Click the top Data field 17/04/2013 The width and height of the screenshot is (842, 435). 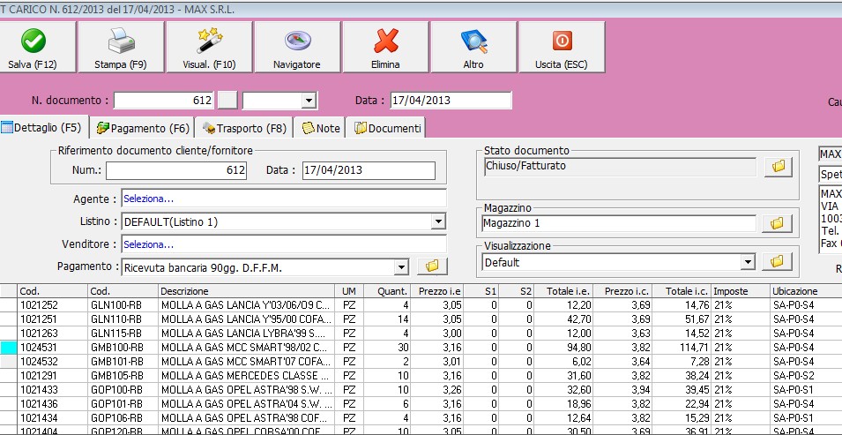tap(451, 101)
